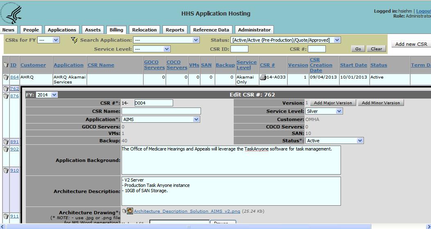Sort table by GOCO Servers column
The height and width of the screenshot is (229, 431).
click(x=154, y=65)
